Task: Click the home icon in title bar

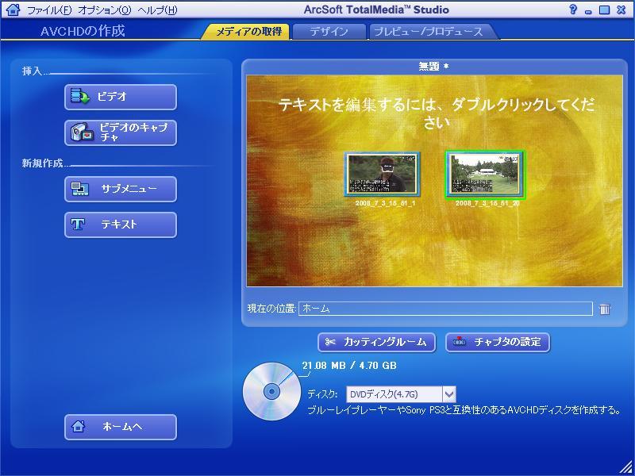Action: coord(13,10)
